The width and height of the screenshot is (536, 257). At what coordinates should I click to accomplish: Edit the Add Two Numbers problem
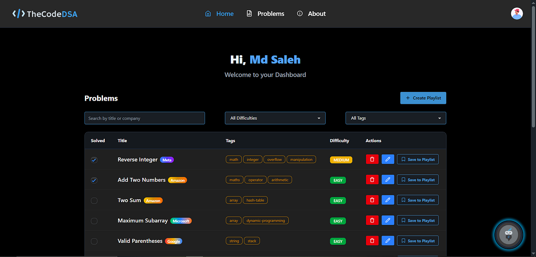(388, 180)
